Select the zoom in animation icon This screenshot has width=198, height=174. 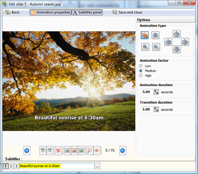click(145, 47)
